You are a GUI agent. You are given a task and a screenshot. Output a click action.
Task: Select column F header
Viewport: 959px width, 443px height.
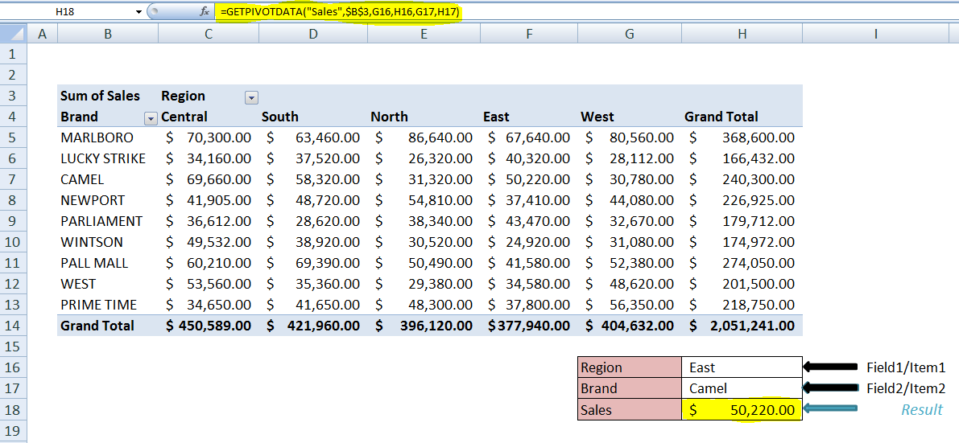528,35
